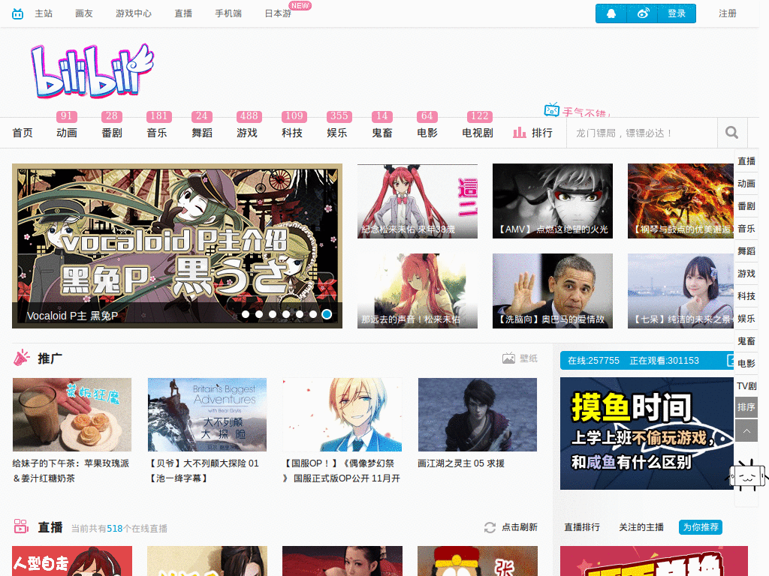Click the QQ penguin login icon

[611, 13]
